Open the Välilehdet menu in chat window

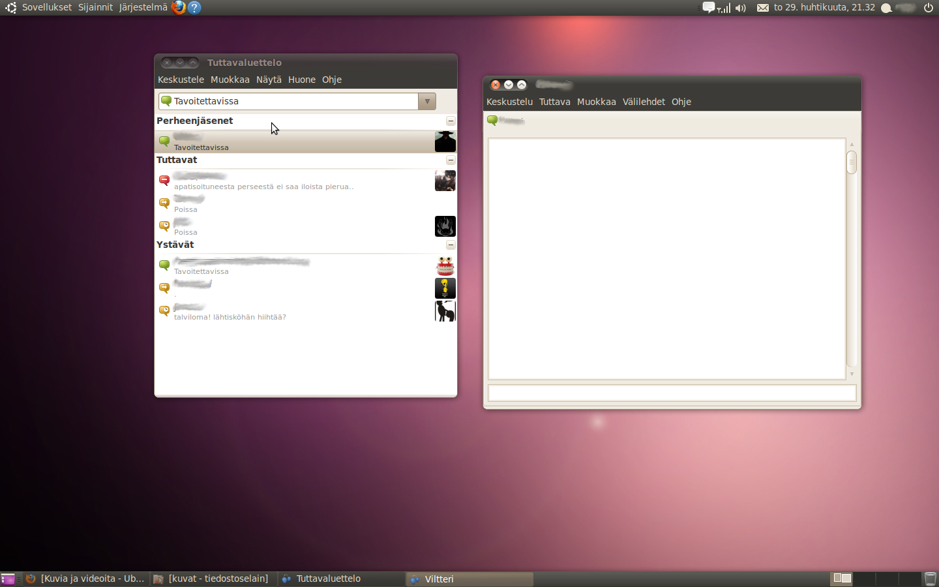point(643,102)
